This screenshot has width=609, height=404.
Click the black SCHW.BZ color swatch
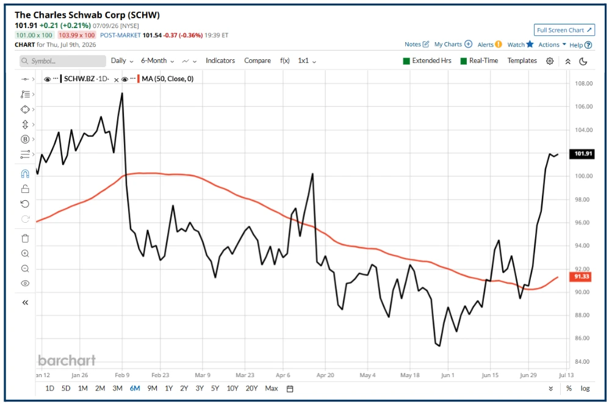(61, 79)
